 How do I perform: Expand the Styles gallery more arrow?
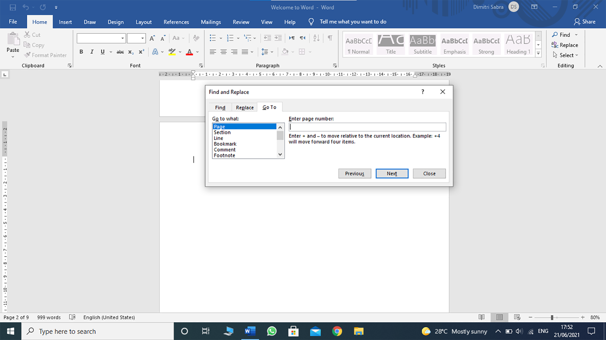pyautogui.click(x=538, y=53)
